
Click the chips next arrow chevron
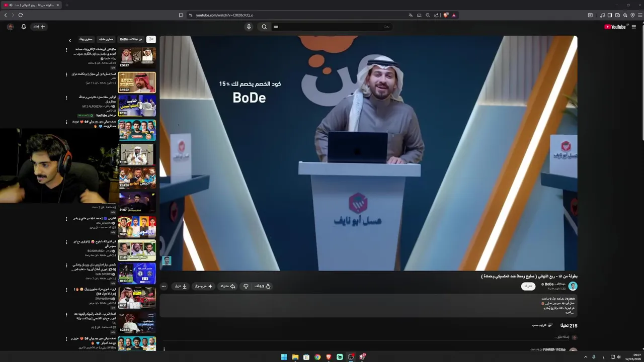point(70,40)
